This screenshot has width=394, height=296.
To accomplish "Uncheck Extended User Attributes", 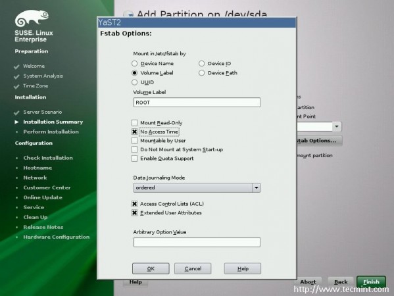I will (x=135, y=213).
